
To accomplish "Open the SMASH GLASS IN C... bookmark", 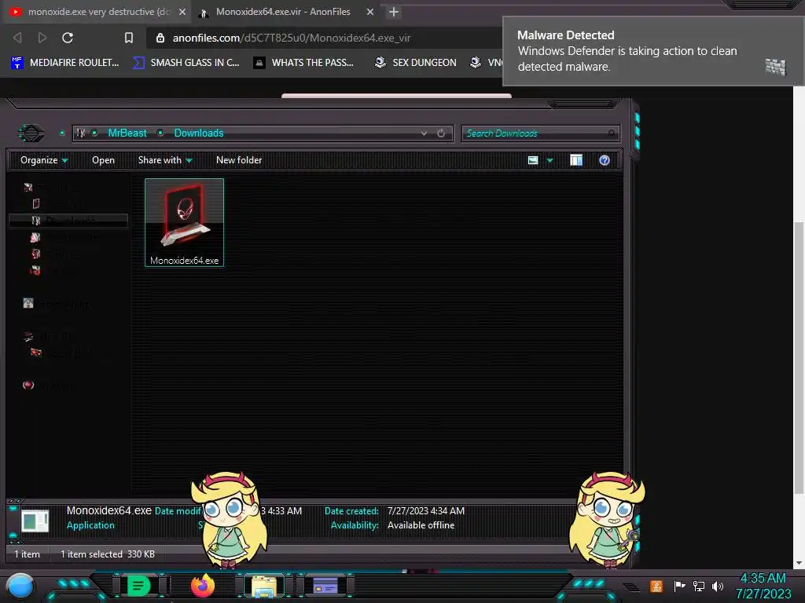I will (x=186, y=63).
